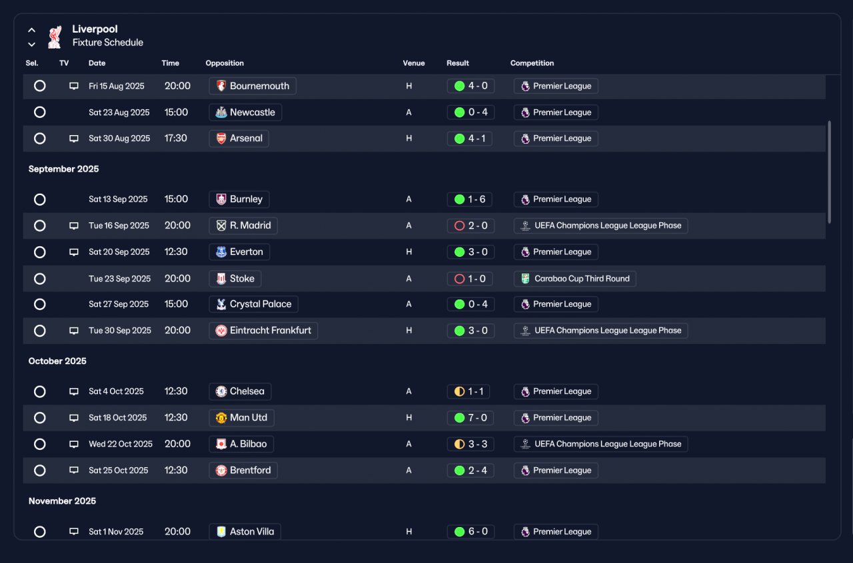Click the Champions League icon for R. Madrid match
Screen dimensions: 853x563
coord(525,226)
